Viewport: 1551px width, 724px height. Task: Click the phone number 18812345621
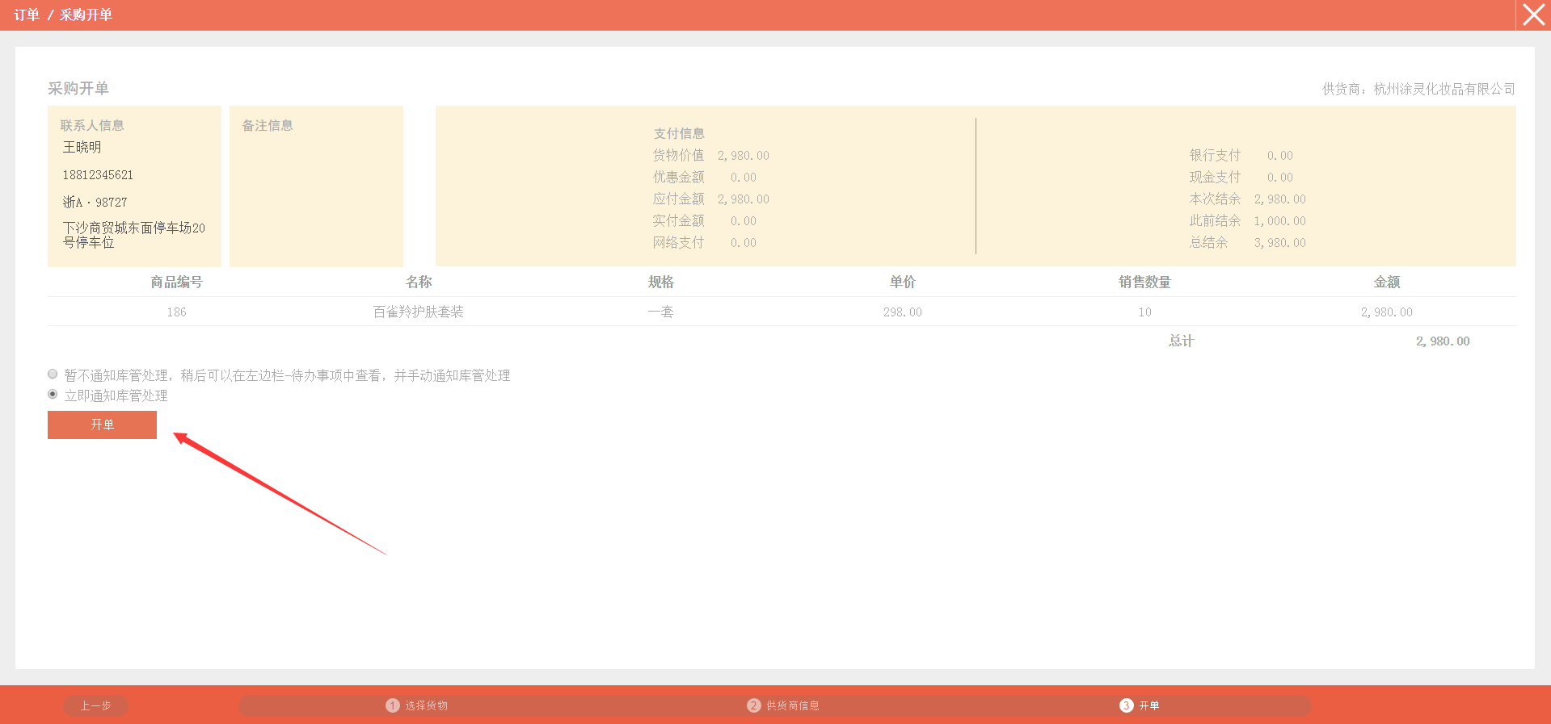pyautogui.click(x=98, y=175)
